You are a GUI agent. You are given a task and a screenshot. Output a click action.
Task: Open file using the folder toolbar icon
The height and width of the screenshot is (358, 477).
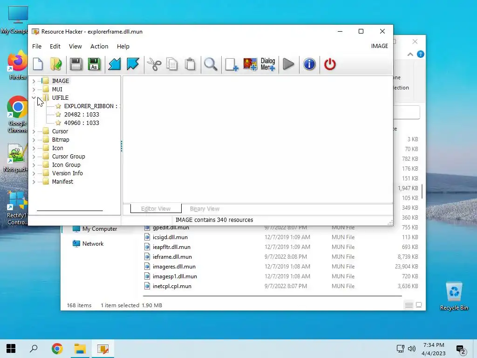56,64
